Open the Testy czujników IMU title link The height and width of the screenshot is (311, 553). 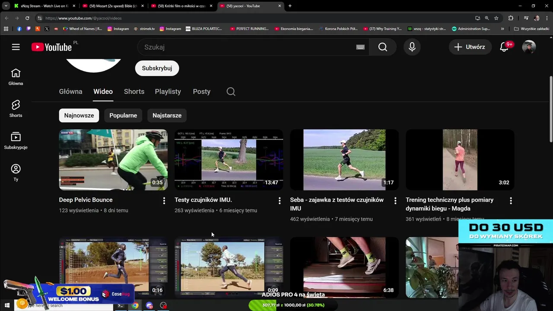(203, 200)
